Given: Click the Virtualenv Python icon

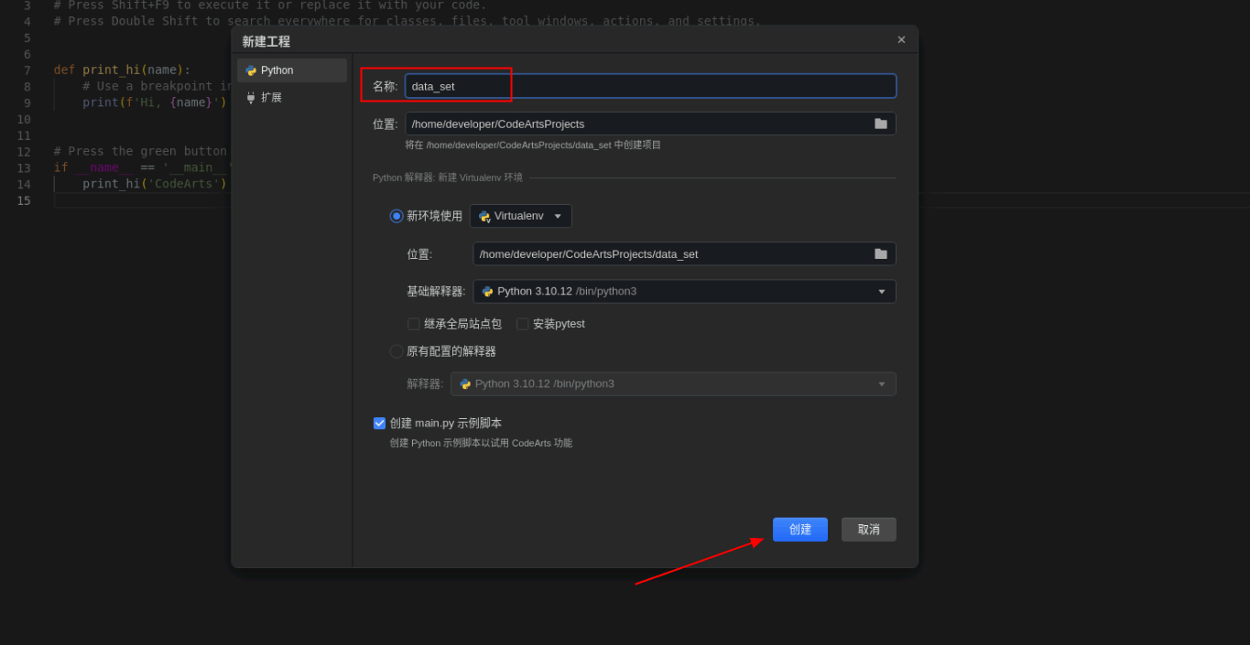Looking at the screenshot, I should pyautogui.click(x=484, y=217).
